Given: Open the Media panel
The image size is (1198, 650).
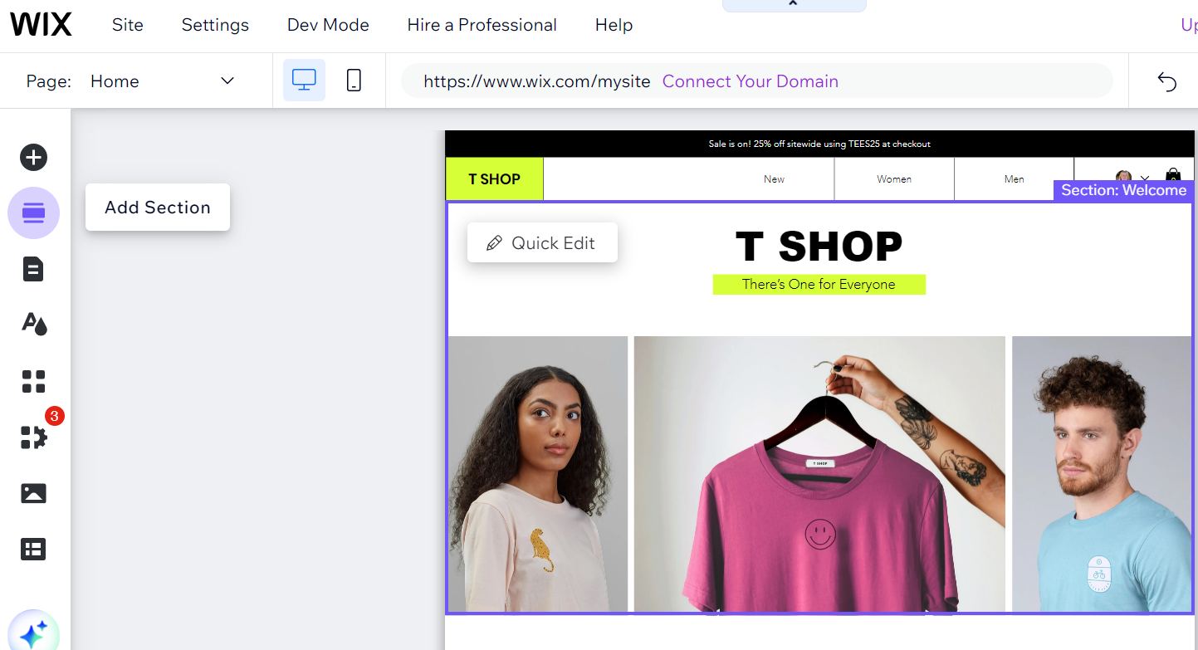Looking at the screenshot, I should coord(33,493).
